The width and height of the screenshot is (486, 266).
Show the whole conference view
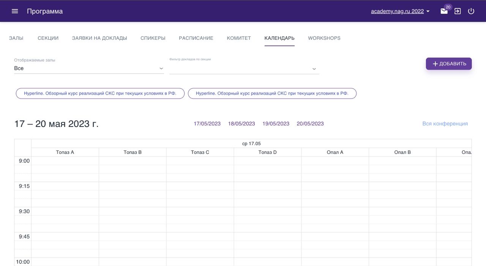click(x=445, y=124)
